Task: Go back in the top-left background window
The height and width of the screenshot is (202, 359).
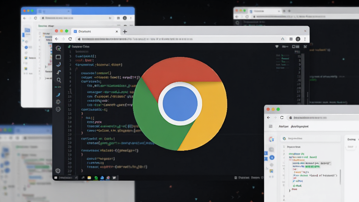Action: click(25, 18)
